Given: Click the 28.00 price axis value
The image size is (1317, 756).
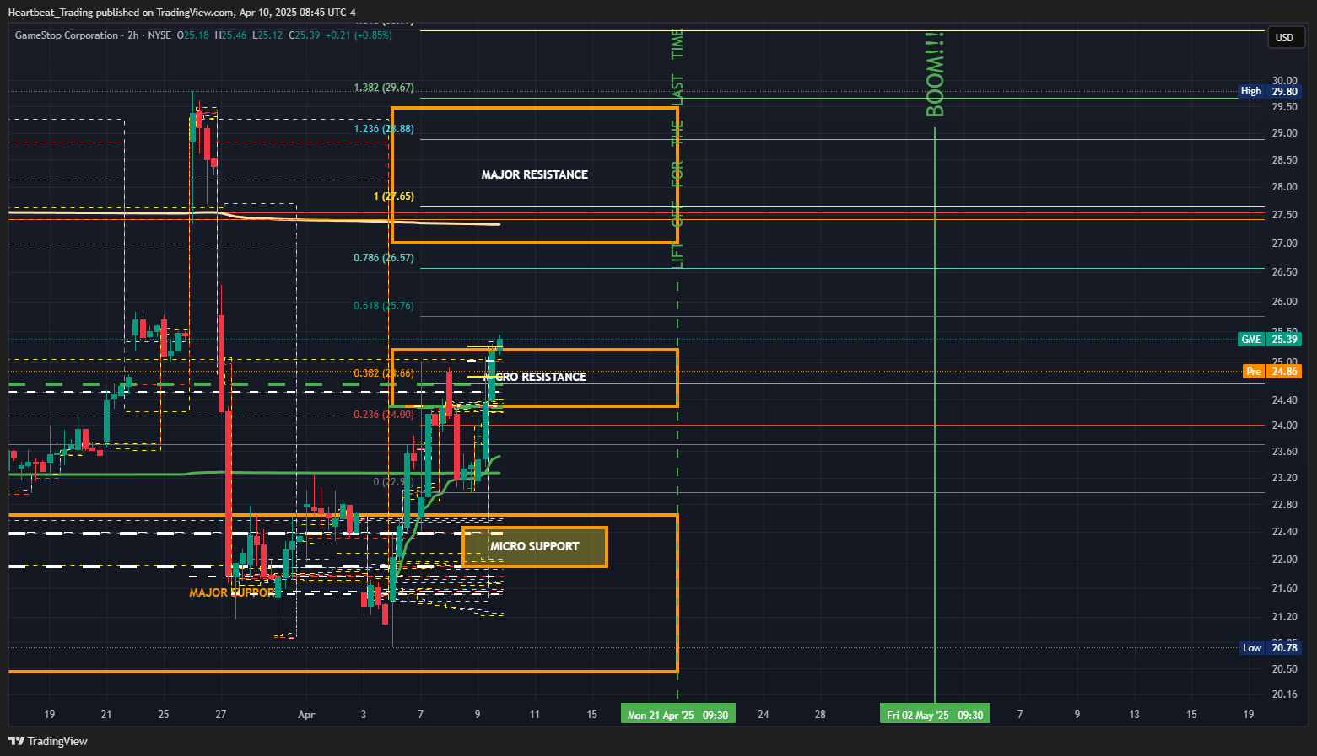Looking at the screenshot, I should click(1284, 187).
